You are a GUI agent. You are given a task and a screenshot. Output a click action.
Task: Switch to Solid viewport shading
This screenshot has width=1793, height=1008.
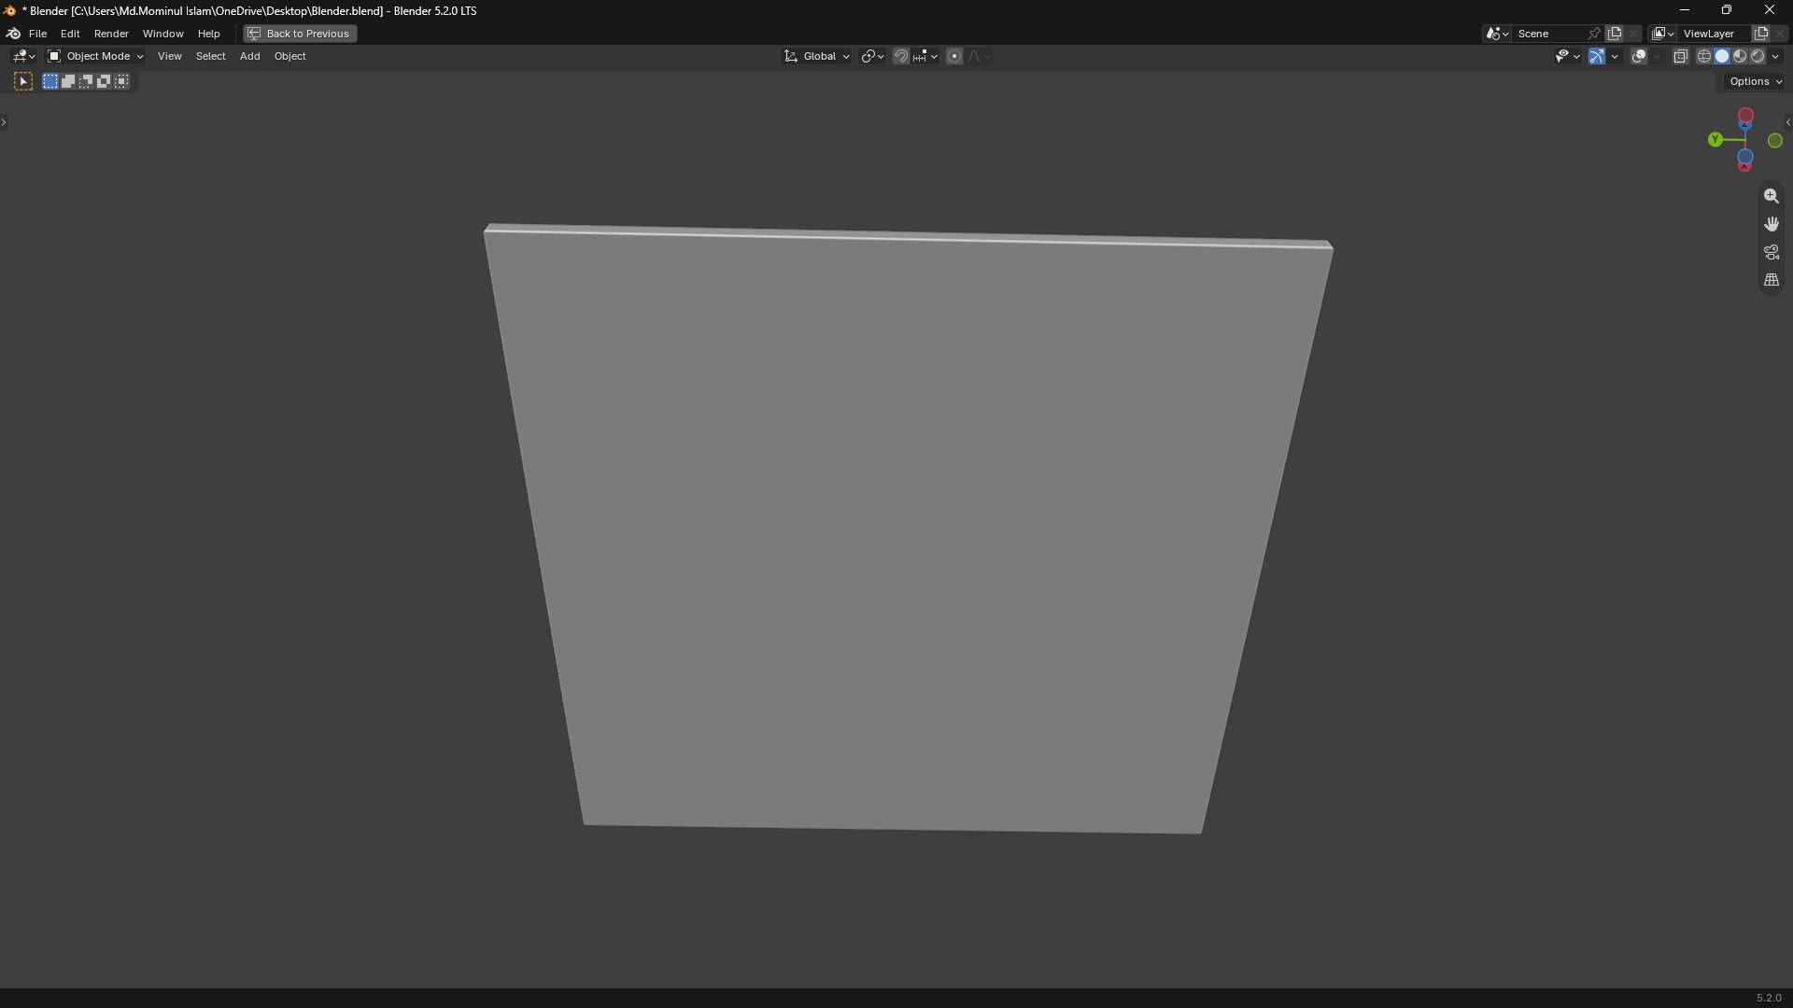pyautogui.click(x=1722, y=57)
